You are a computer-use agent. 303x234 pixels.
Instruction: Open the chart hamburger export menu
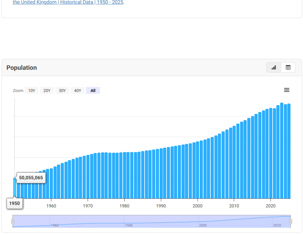coord(286,90)
